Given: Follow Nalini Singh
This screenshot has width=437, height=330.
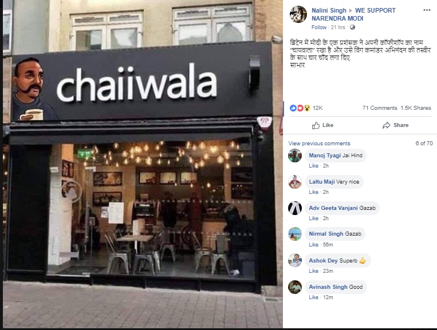Looking at the screenshot, I should pyautogui.click(x=319, y=27).
